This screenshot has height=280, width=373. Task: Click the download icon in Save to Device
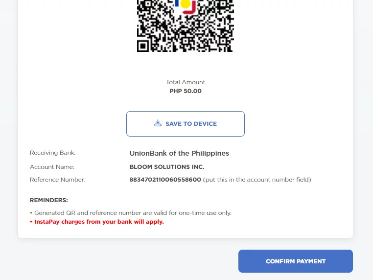point(158,123)
